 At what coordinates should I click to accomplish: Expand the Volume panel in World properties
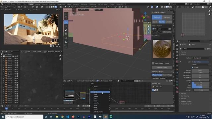tap(184, 93)
